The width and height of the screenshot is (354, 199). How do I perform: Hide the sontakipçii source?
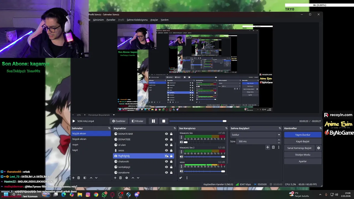[166, 167]
